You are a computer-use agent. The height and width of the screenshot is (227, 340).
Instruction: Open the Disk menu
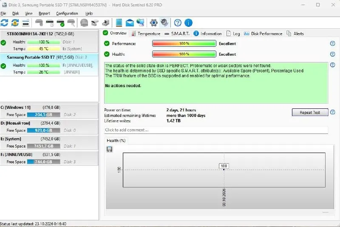pos(16,14)
